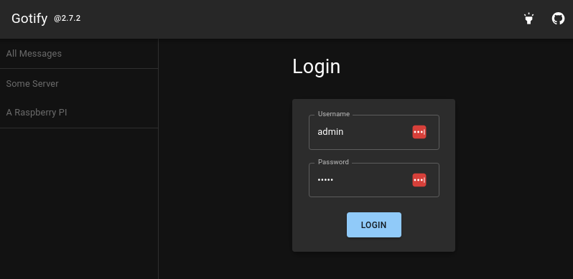Select All Messages in the sidebar
The width and height of the screenshot is (573, 279).
[79, 54]
